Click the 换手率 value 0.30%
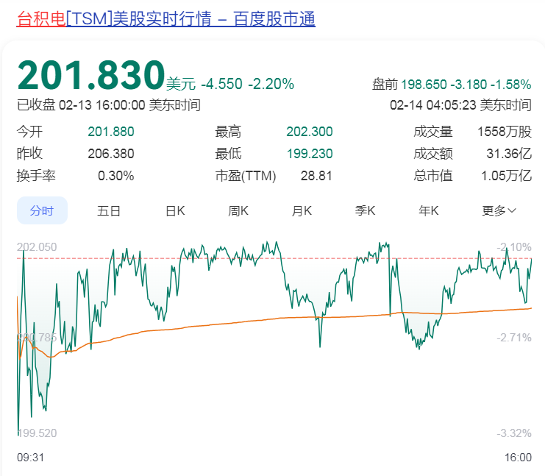 (115, 176)
